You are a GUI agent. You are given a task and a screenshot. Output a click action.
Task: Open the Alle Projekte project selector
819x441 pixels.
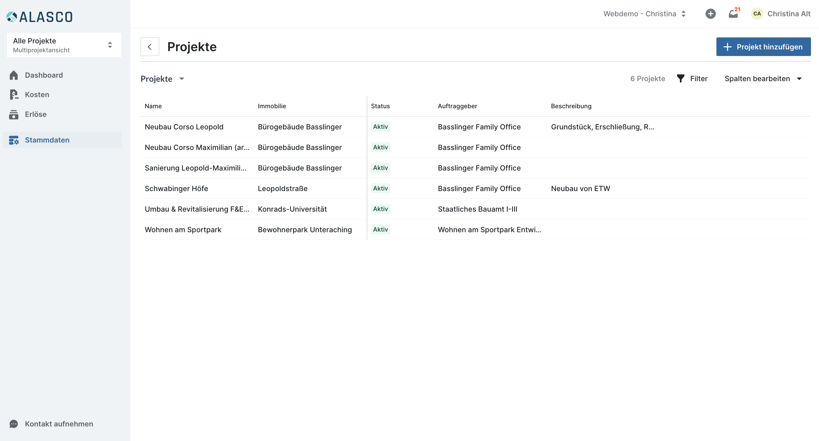[64, 45]
